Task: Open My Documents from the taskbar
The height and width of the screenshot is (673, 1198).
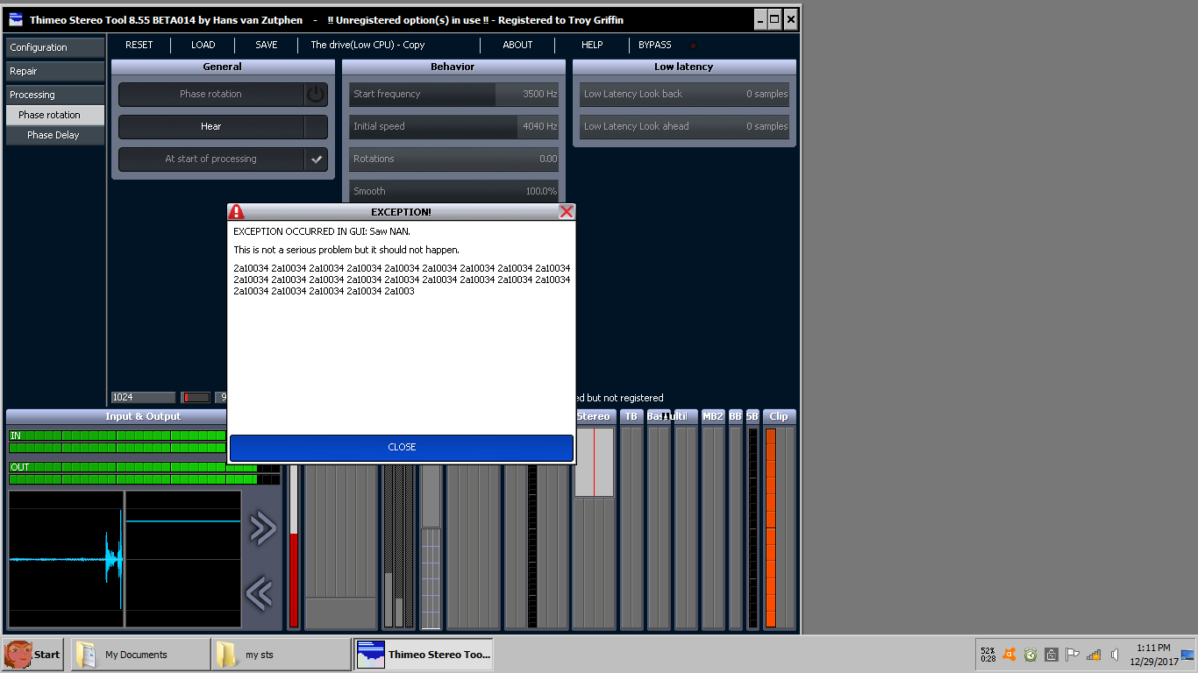Action: coord(139,655)
